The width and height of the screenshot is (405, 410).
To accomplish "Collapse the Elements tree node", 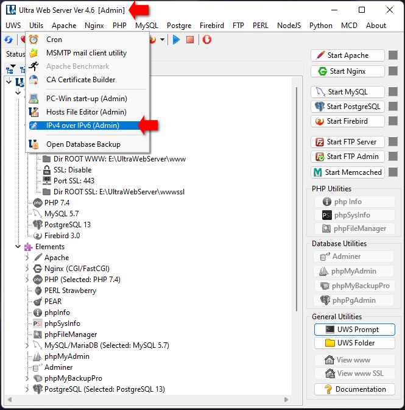I will pos(18,246).
